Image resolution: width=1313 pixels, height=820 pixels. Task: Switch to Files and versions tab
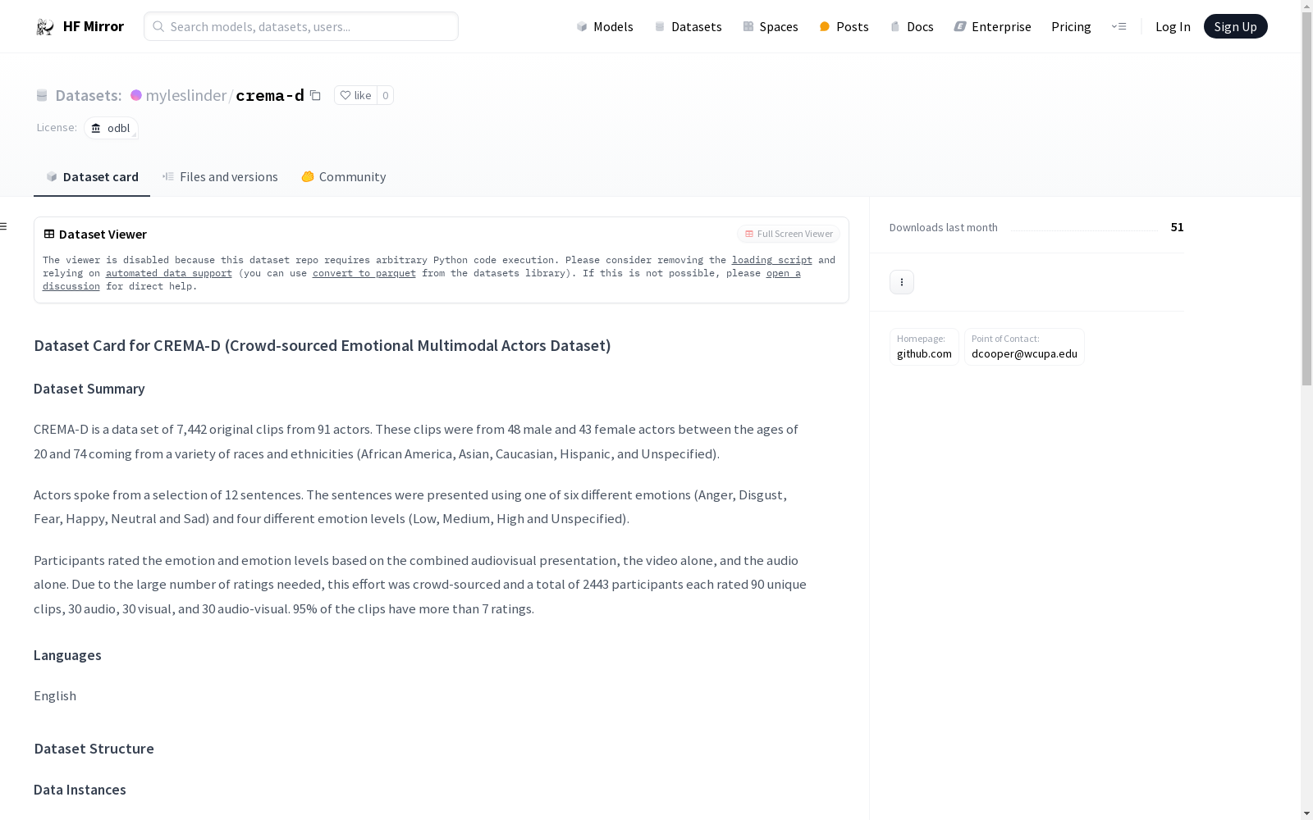(220, 177)
